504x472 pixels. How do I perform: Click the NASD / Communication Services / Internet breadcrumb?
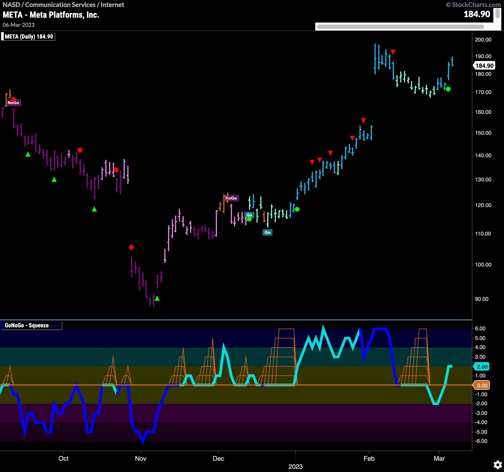(x=63, y=5)
